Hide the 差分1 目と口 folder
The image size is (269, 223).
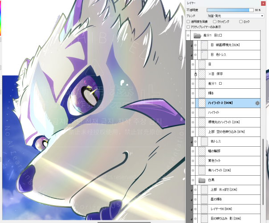[x=188, y=35]
